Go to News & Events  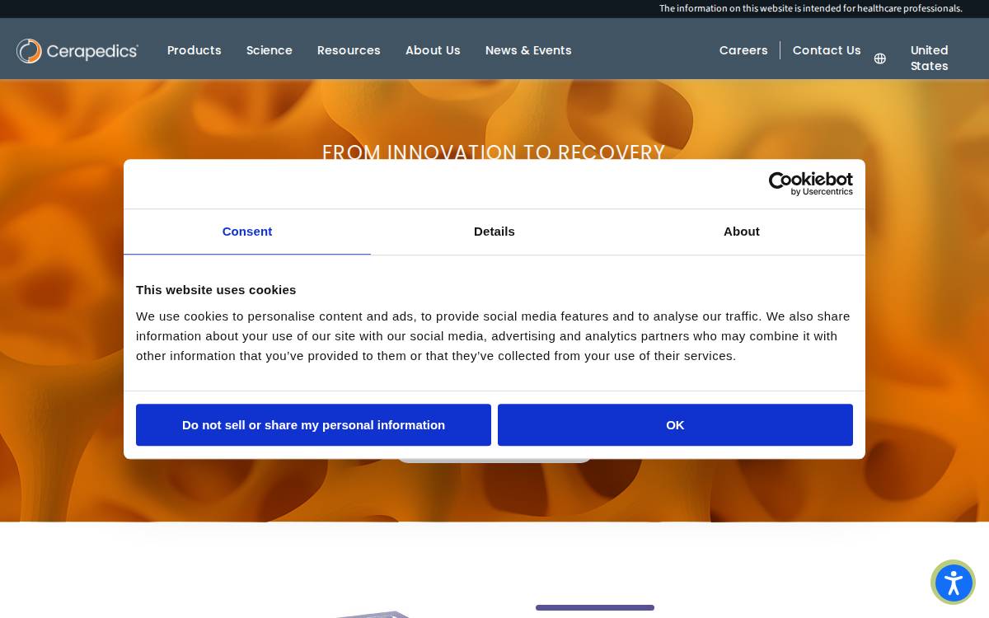tap(528, 50)
